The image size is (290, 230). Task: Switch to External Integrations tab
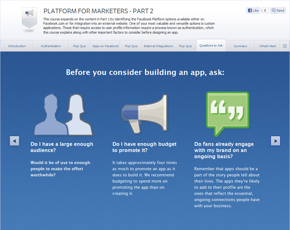click(x=158, y=46)
